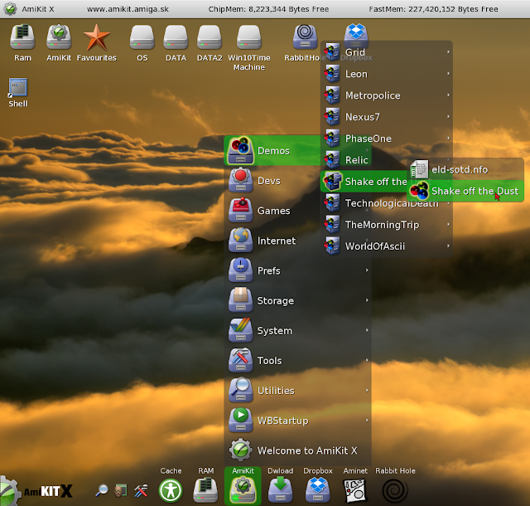The width and height of the screenshot is (530, 506).
Task: Open the Dropbox icon in the dock
Action: [317, 489]
